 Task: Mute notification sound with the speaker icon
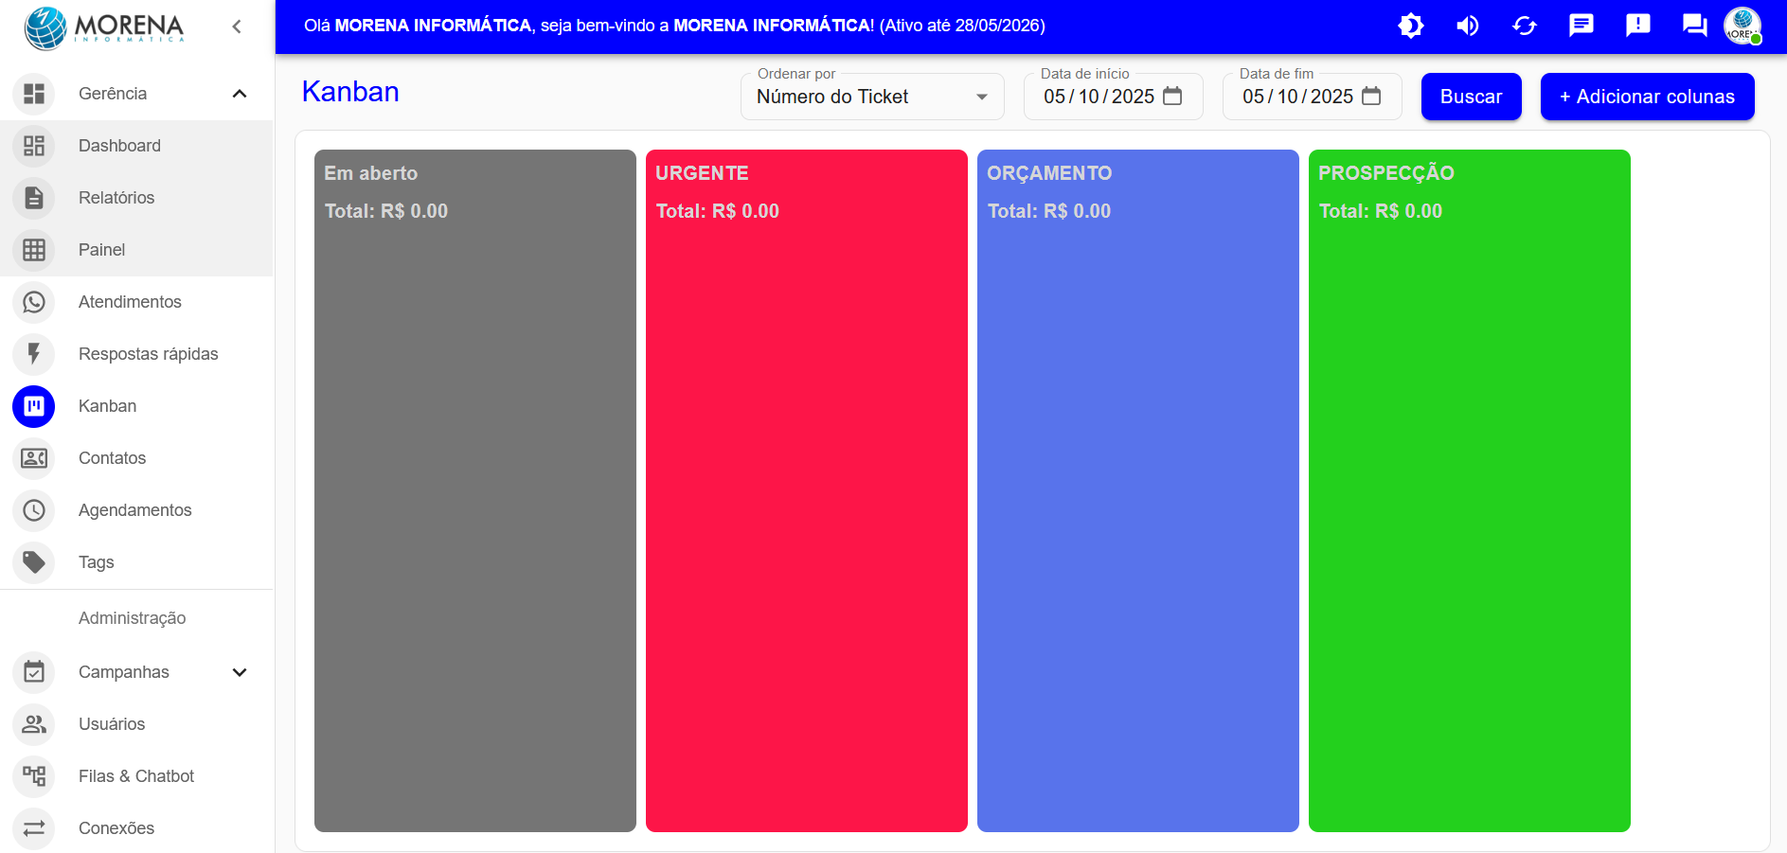(1467, 26)
